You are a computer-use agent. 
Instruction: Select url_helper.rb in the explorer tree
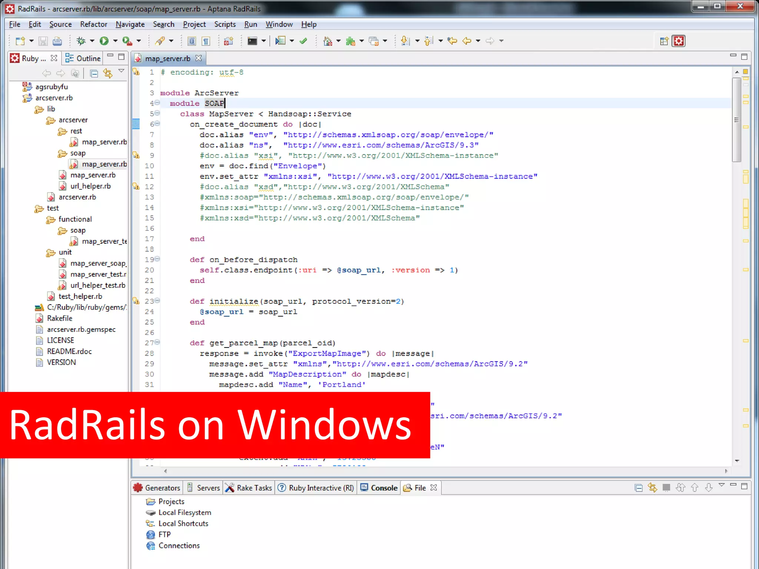click(x=90, y=186)
